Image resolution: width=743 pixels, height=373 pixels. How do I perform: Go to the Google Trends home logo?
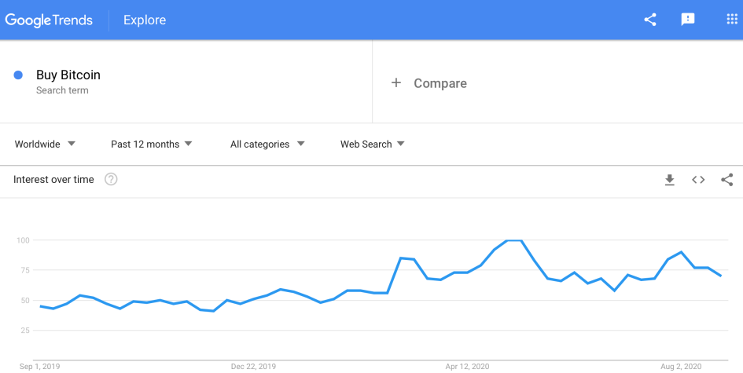(x=49, y=20)
